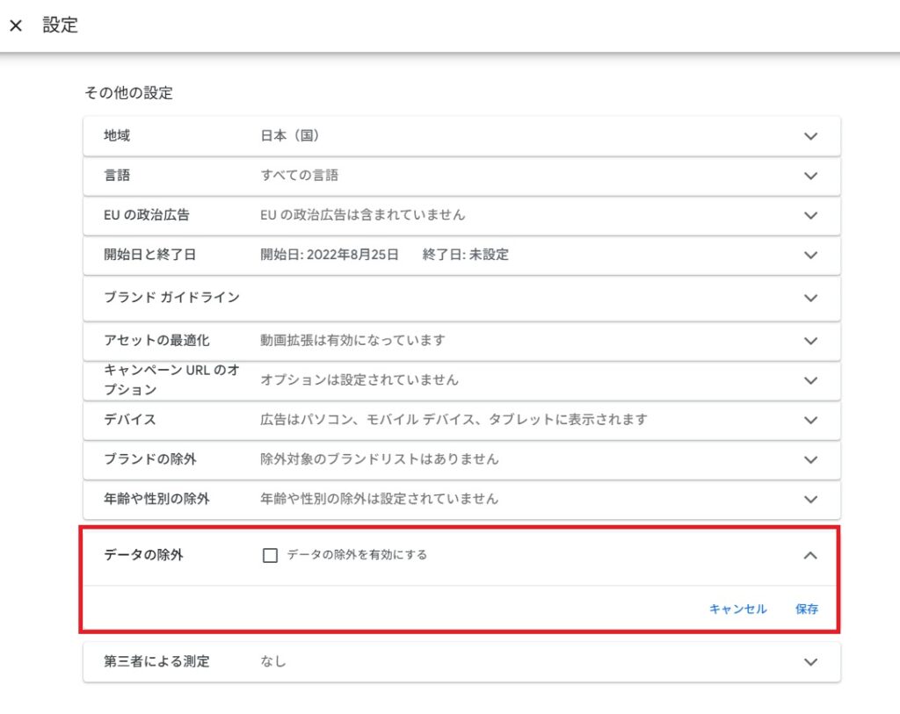
Task: Expand the 第三者による測定 chevron
Action: point(810,662)
